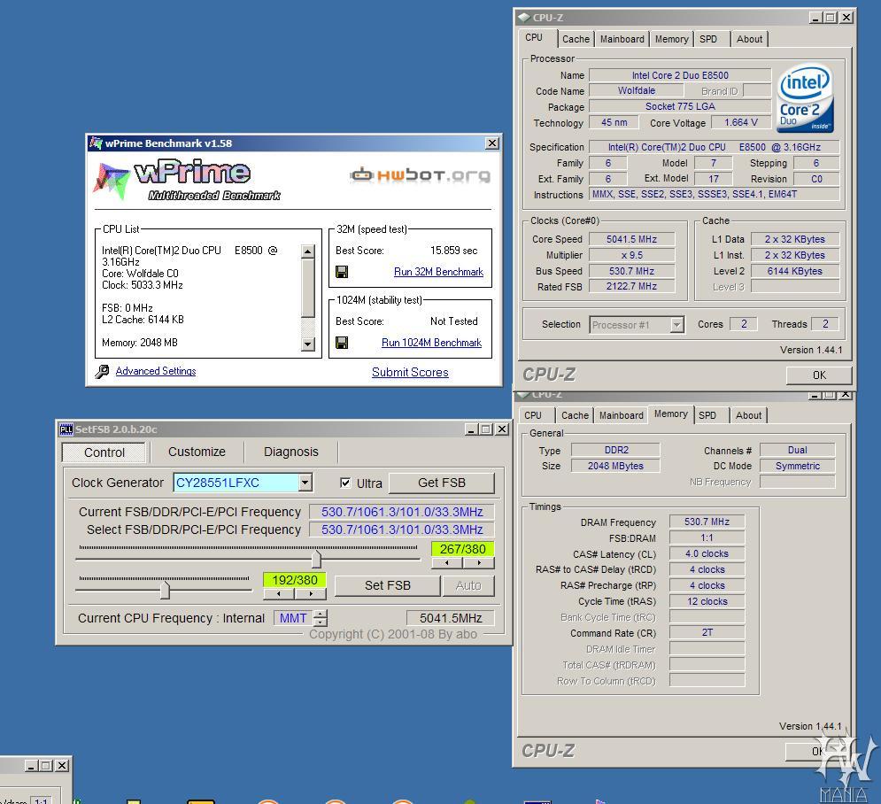Screen dimensions: 881x804
Task: Click the Not Tested 1024M score
Action: 454,321
